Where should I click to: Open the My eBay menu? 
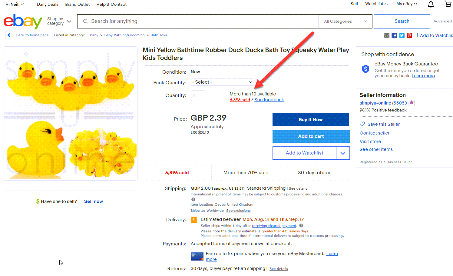point(407,4)
